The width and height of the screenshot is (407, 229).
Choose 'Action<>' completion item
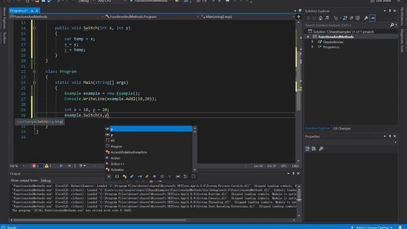149,164
